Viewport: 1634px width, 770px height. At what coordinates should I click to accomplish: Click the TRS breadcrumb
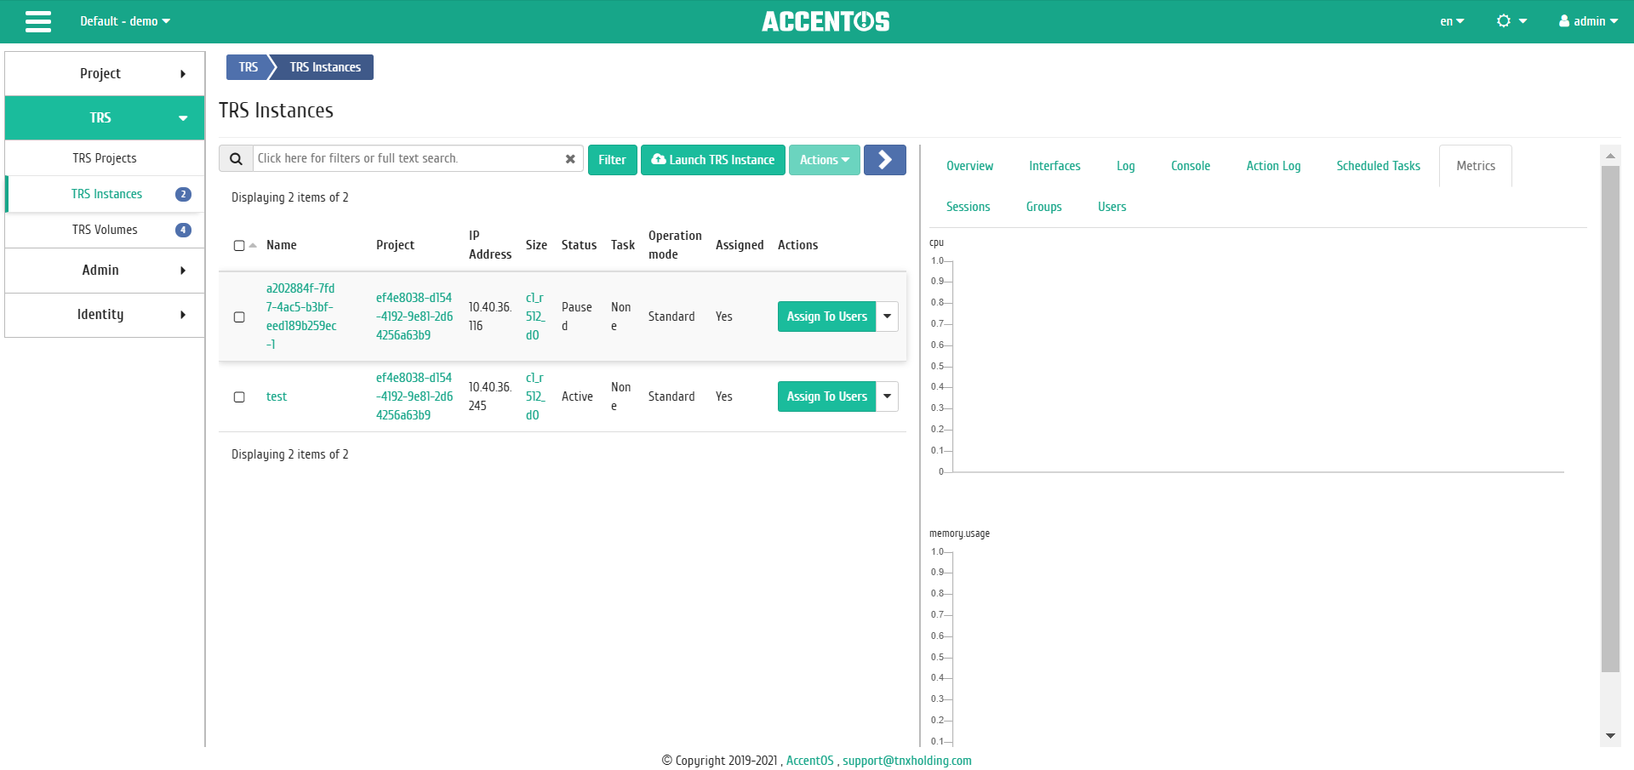248,67
